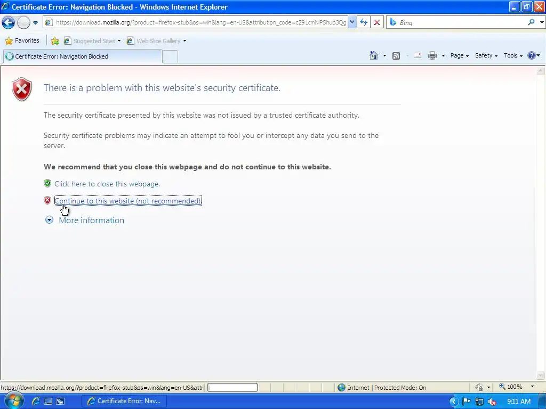Open the recent pages dropdown arrow
The height and width of the screenshot is (409, 546).
[36, 23]
